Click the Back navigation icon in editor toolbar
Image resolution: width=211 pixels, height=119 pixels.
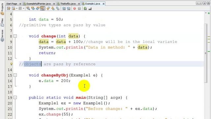[x=14, y=9]
